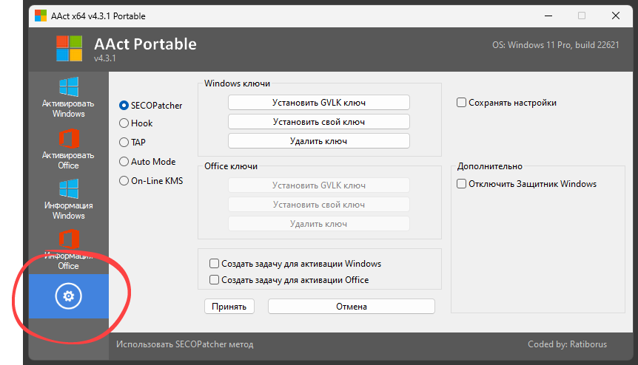Click the Активировать Windows sidebar icon
The height and width of the screenshot is (365, 638).
(x=69, y=87)
